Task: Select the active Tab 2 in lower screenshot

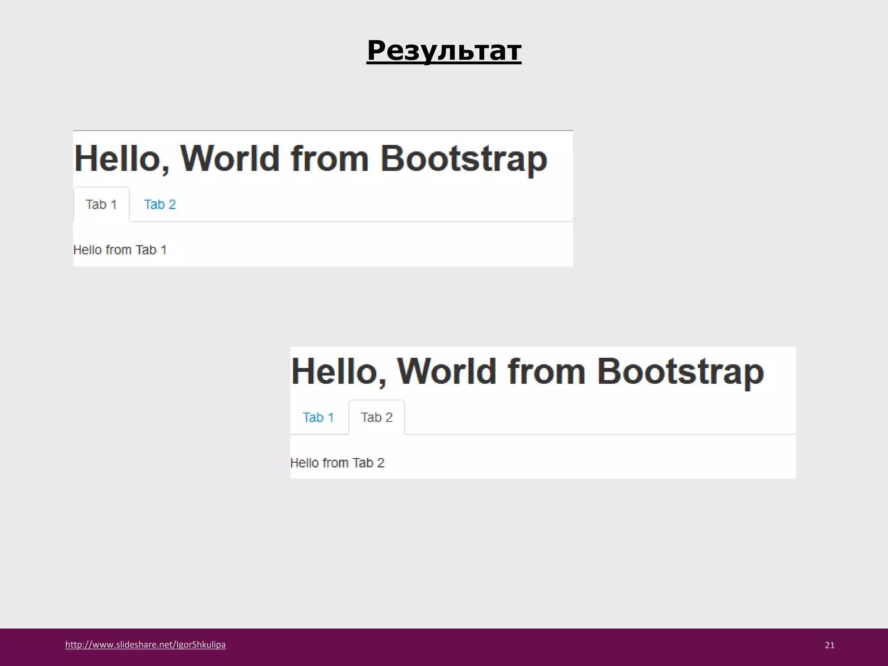Action: pos(377,417)
